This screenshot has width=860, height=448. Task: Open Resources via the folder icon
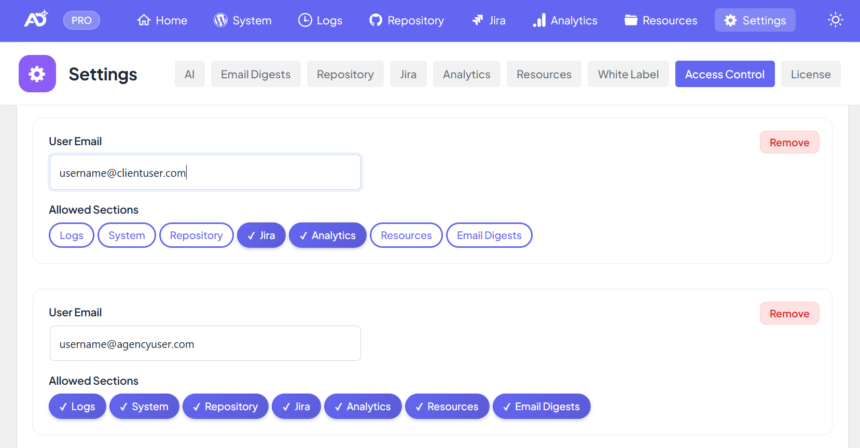pyautogui.click(x=631, y=20)
